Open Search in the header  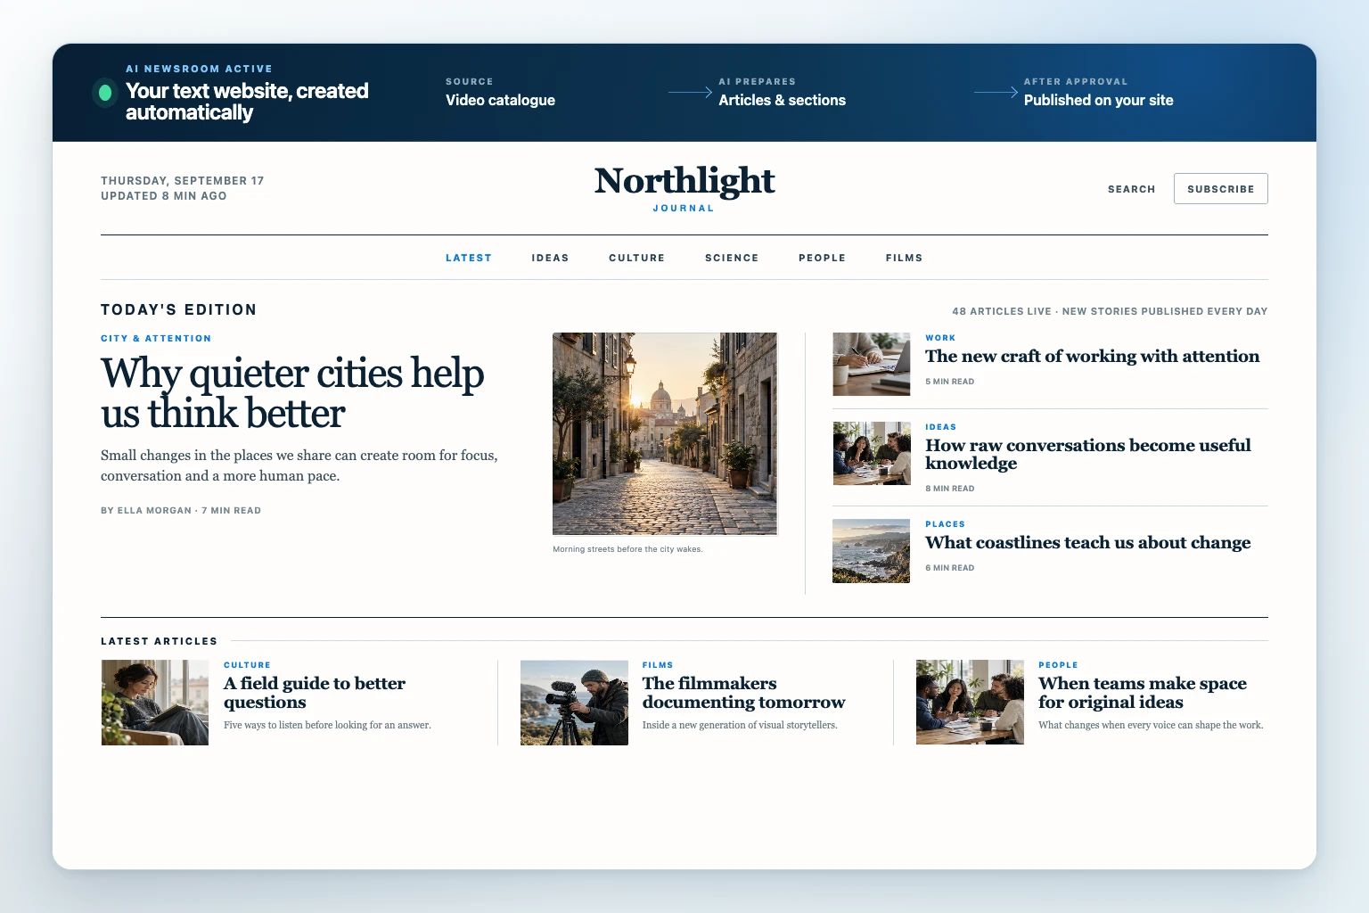pos(1131,189)
